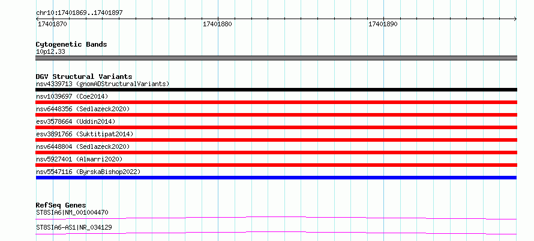Click the red bar under nsv6448356

276,115
